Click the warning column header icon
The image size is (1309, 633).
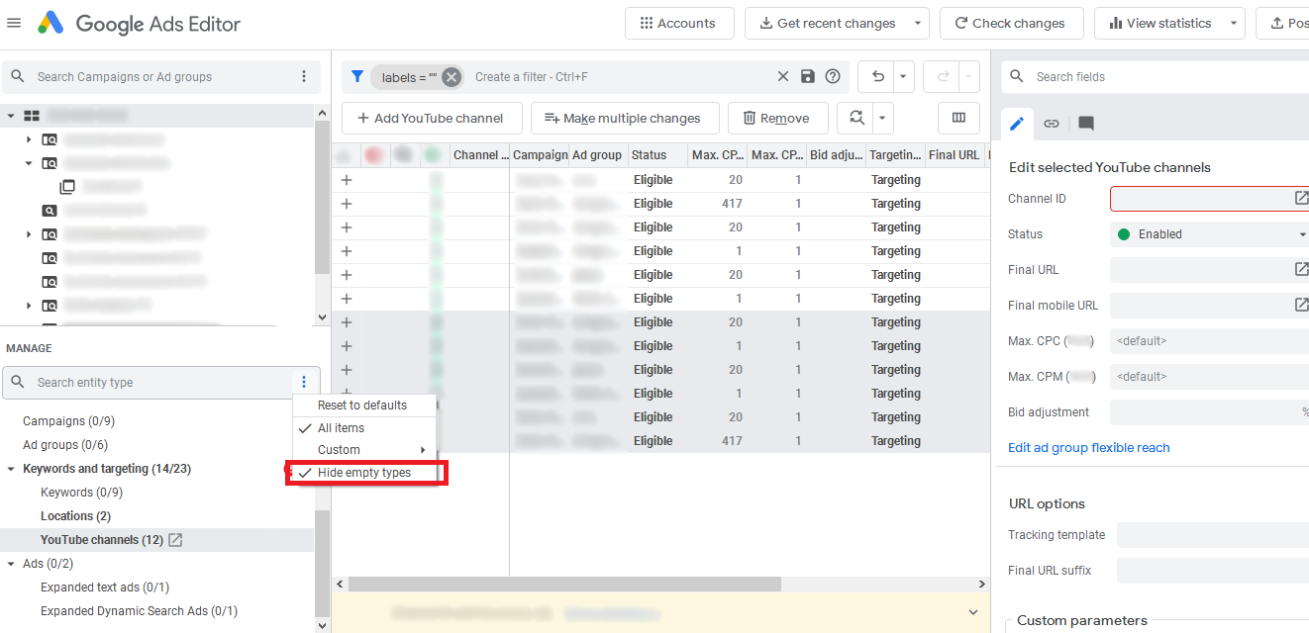[x=345, y=154]
